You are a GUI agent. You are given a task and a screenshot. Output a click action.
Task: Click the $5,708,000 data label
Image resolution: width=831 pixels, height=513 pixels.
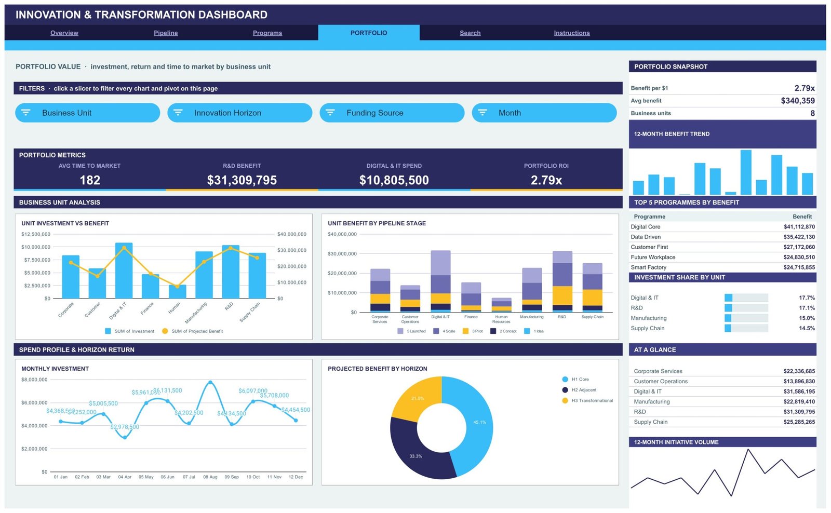tap(274, 395)
